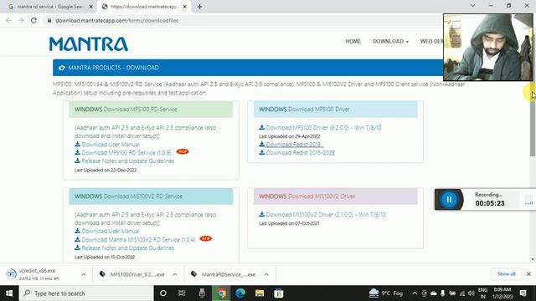Click the webcam overlay thumbnail

point(487,47)
